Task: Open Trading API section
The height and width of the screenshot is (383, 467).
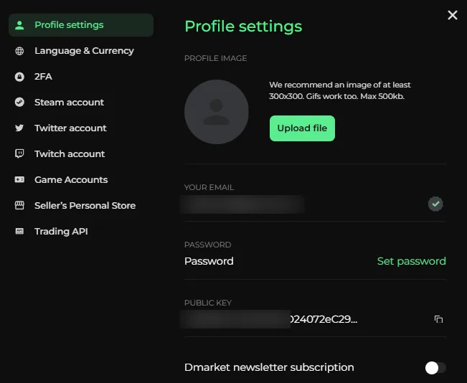Action: [x=81, y=232]
